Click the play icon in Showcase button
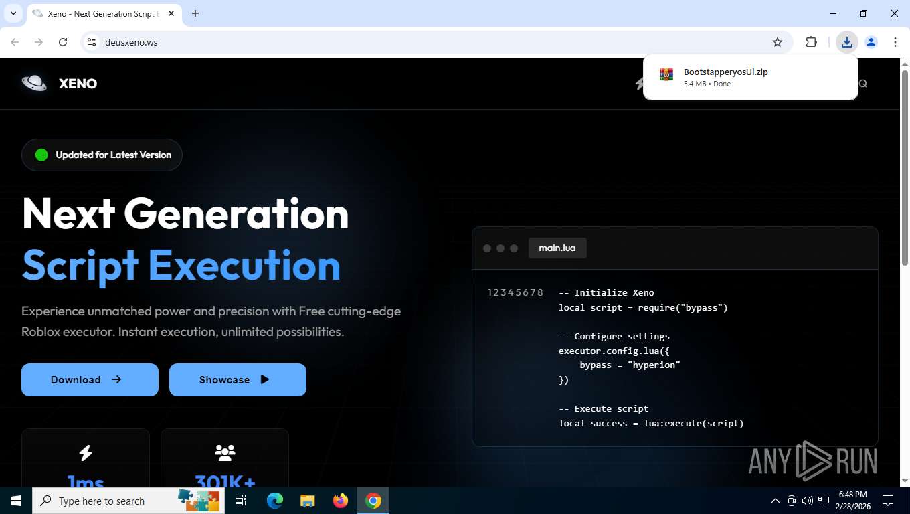 tap(265, 379)
